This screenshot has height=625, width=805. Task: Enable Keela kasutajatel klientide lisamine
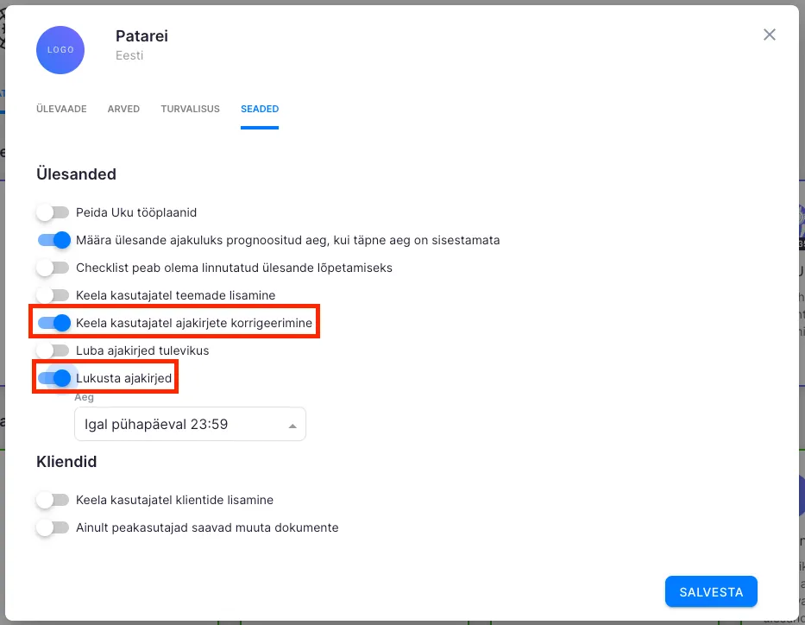point(53,500)
